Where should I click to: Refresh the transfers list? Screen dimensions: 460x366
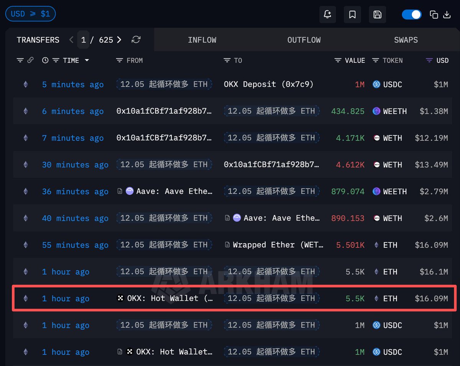coord(136,40)
